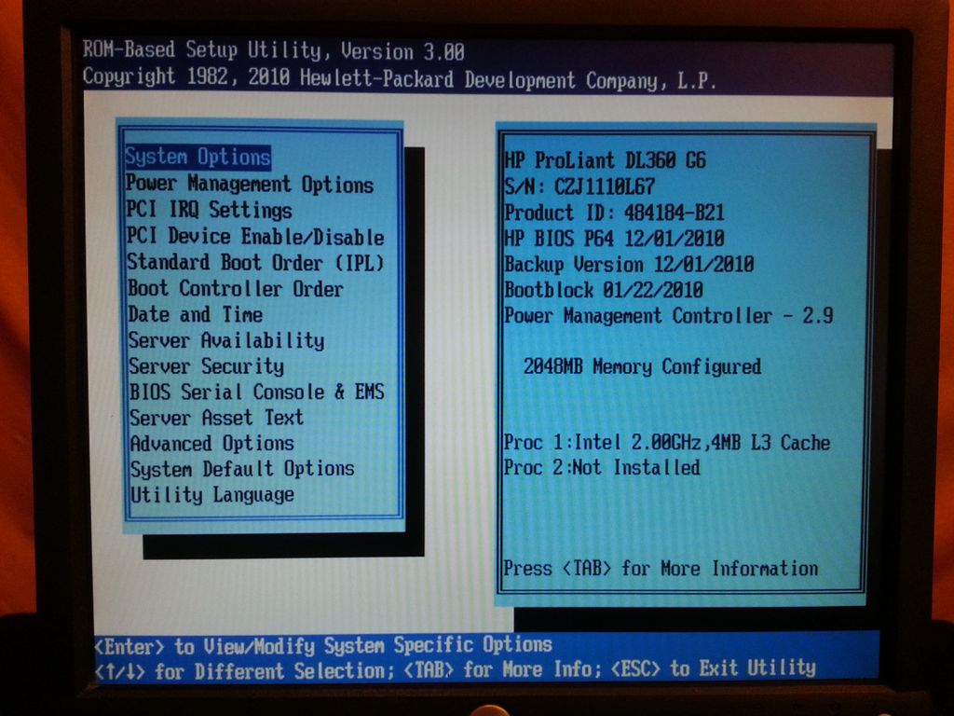Open Server Availability settings
The width and height of the screenshot is (954, 716).
click(225, 340)
